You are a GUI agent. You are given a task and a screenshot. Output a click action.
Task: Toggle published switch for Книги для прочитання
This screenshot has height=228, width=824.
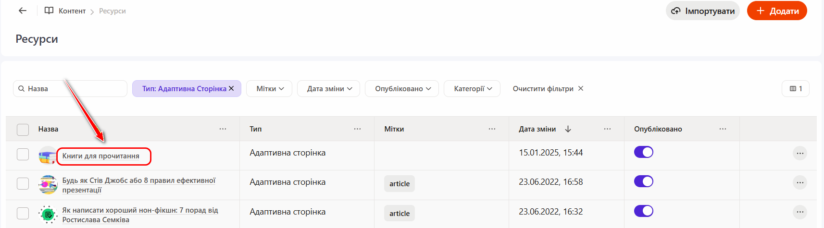pos(643,152)
